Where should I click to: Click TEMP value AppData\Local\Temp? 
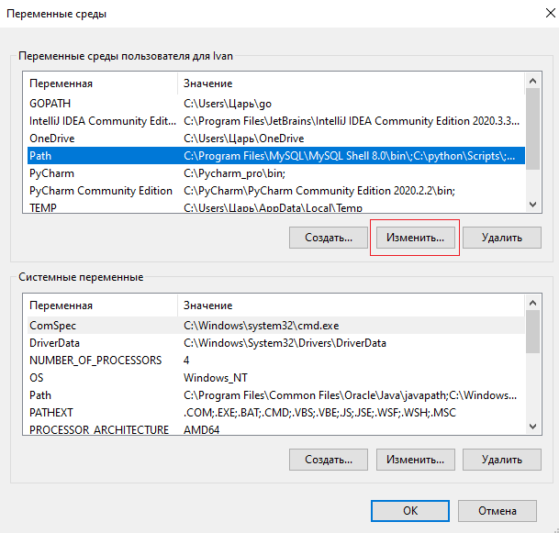click(x=274, y=207)
